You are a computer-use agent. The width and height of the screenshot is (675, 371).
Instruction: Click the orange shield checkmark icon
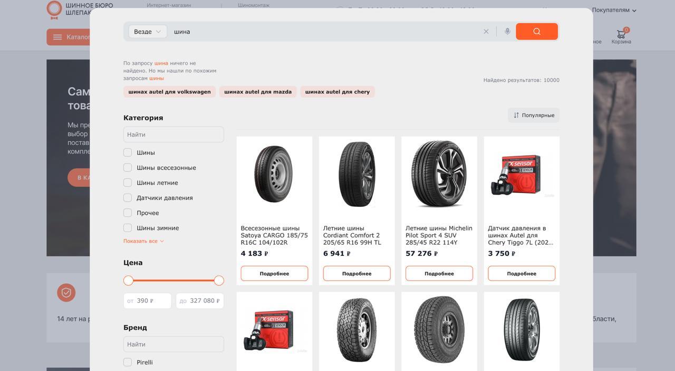tap(66, 293)
